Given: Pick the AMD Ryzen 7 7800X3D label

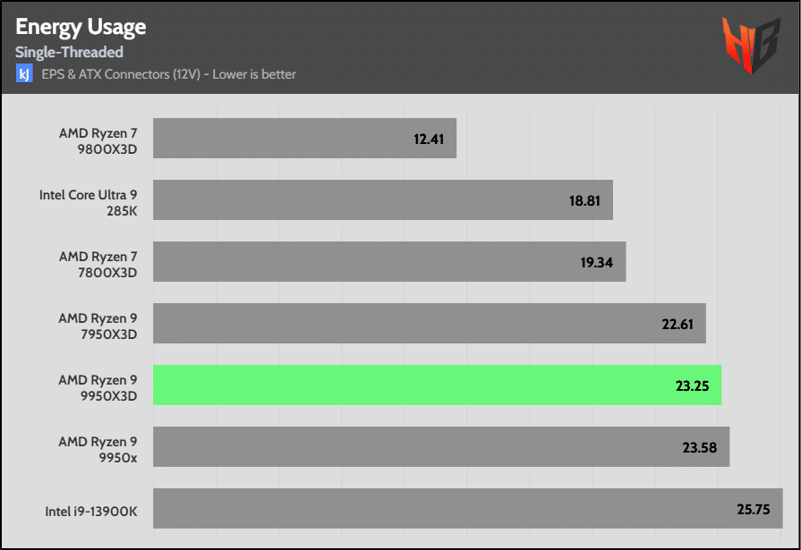Looking at the screenshot, I should click(x=98, y=262).
